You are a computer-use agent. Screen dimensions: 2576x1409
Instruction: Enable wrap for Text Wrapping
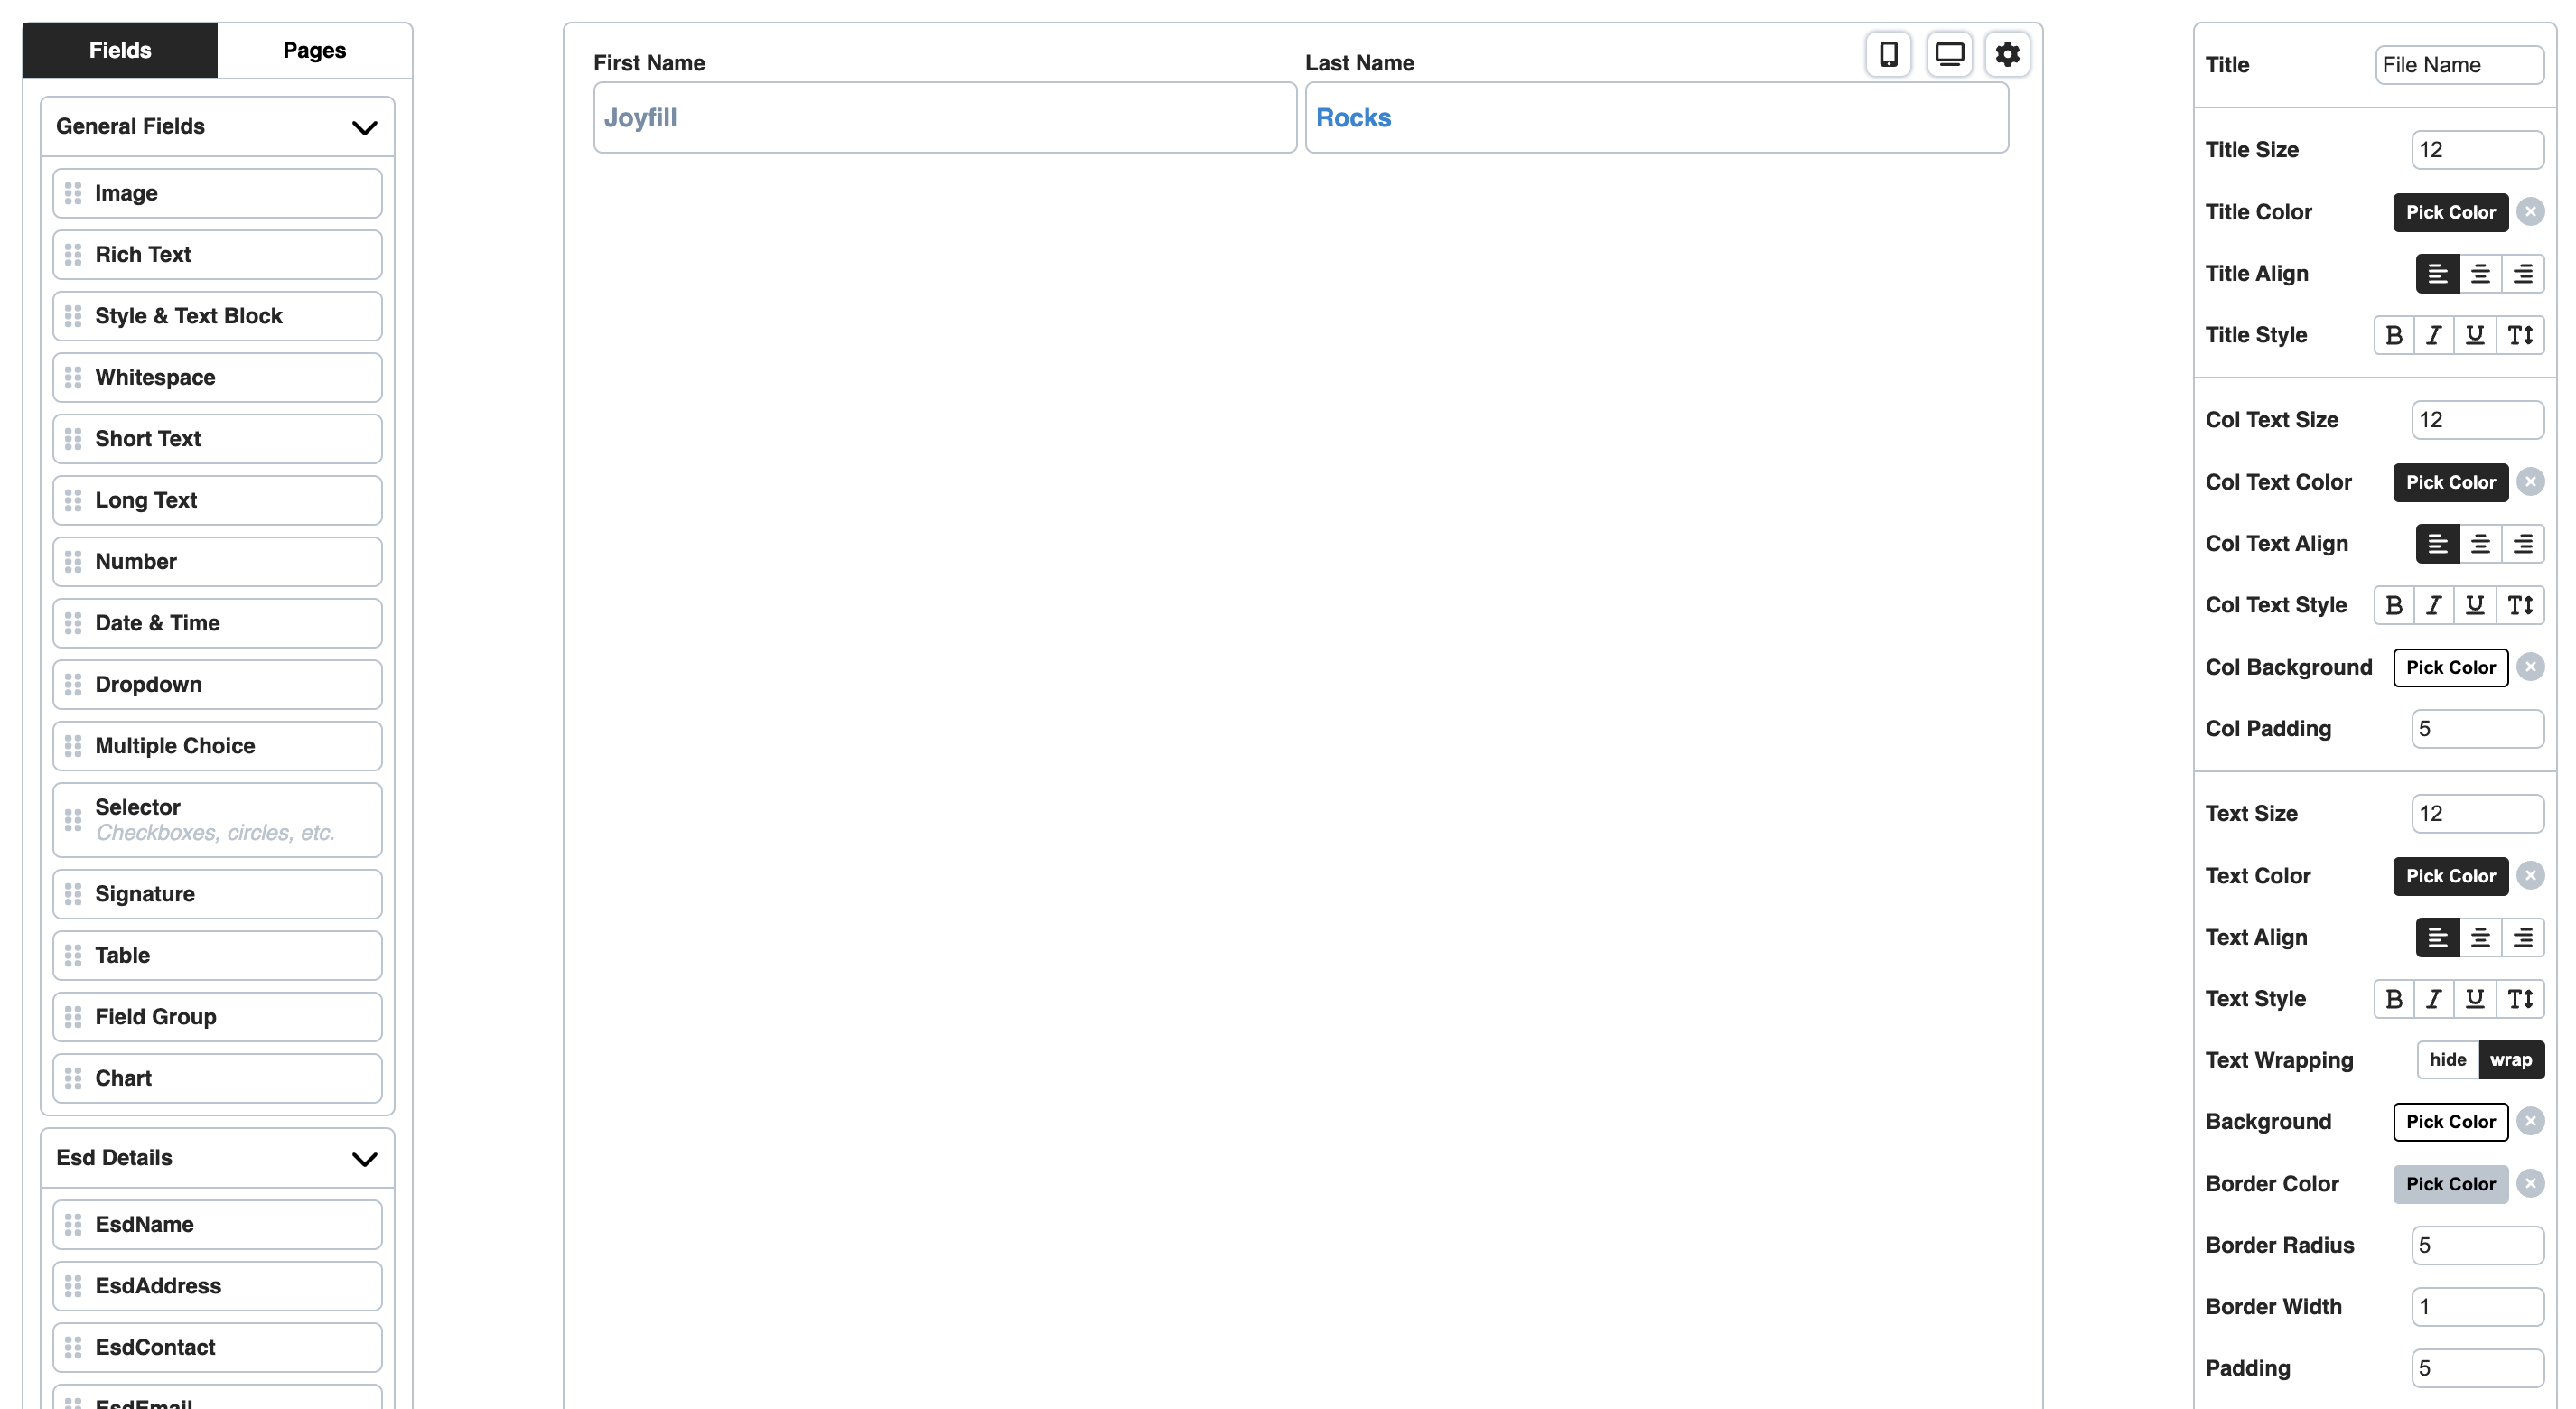coord(2511,1059)
